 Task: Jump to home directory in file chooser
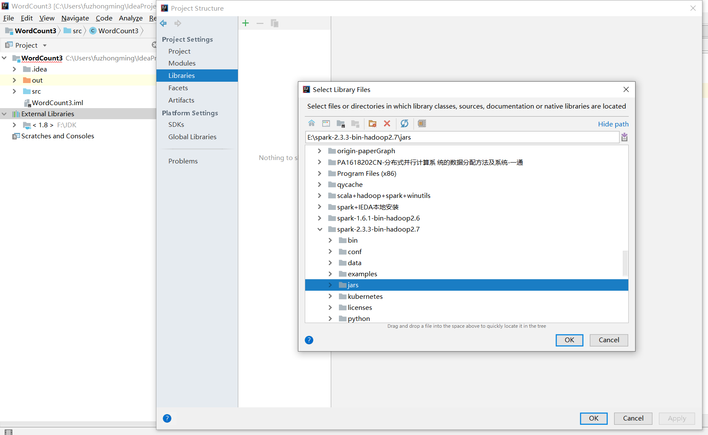click(312, 123)
